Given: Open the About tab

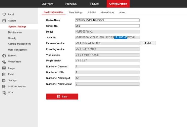Looking at the screenshot, I should coord(122,12).
